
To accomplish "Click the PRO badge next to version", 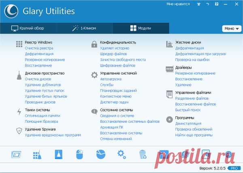I will 234,168.
